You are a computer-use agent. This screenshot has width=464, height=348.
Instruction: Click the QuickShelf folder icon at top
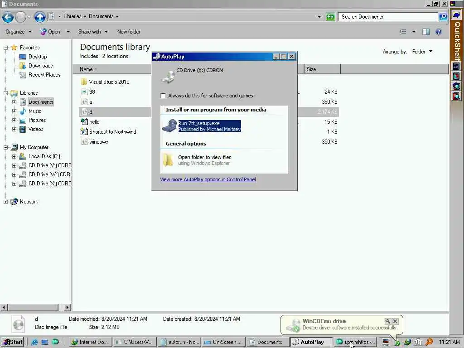pos(456,15)
